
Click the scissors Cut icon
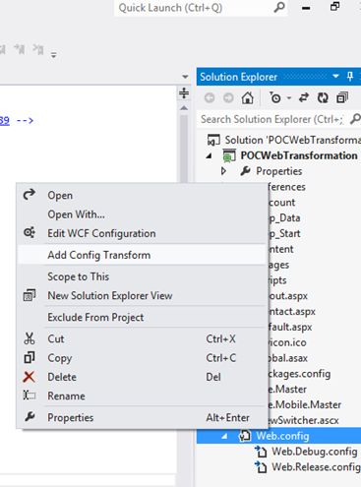point(30,338)
